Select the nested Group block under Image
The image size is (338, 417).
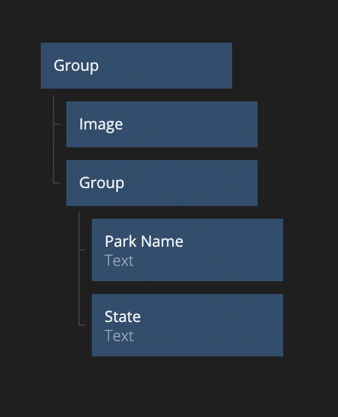[162, 183]
